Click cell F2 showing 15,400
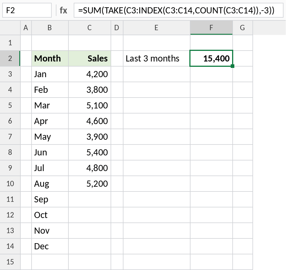 [211, 58]
